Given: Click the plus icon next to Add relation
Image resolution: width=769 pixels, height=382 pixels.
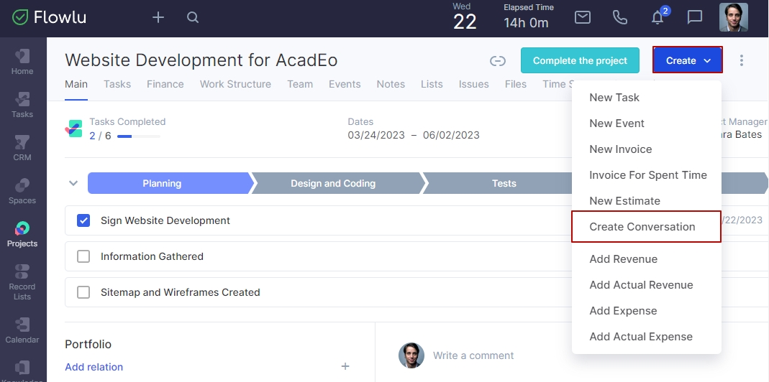Looking at the screenshot, I should pos(345,366).
